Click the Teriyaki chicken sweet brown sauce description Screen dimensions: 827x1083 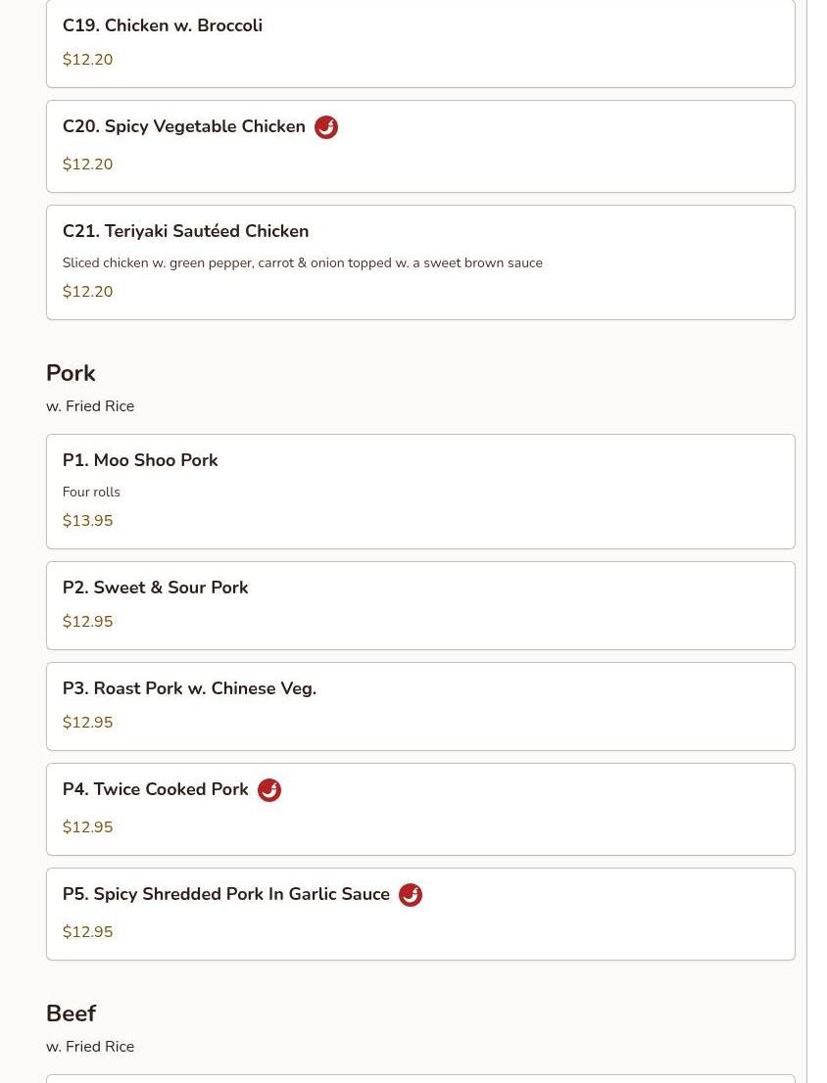302,263
